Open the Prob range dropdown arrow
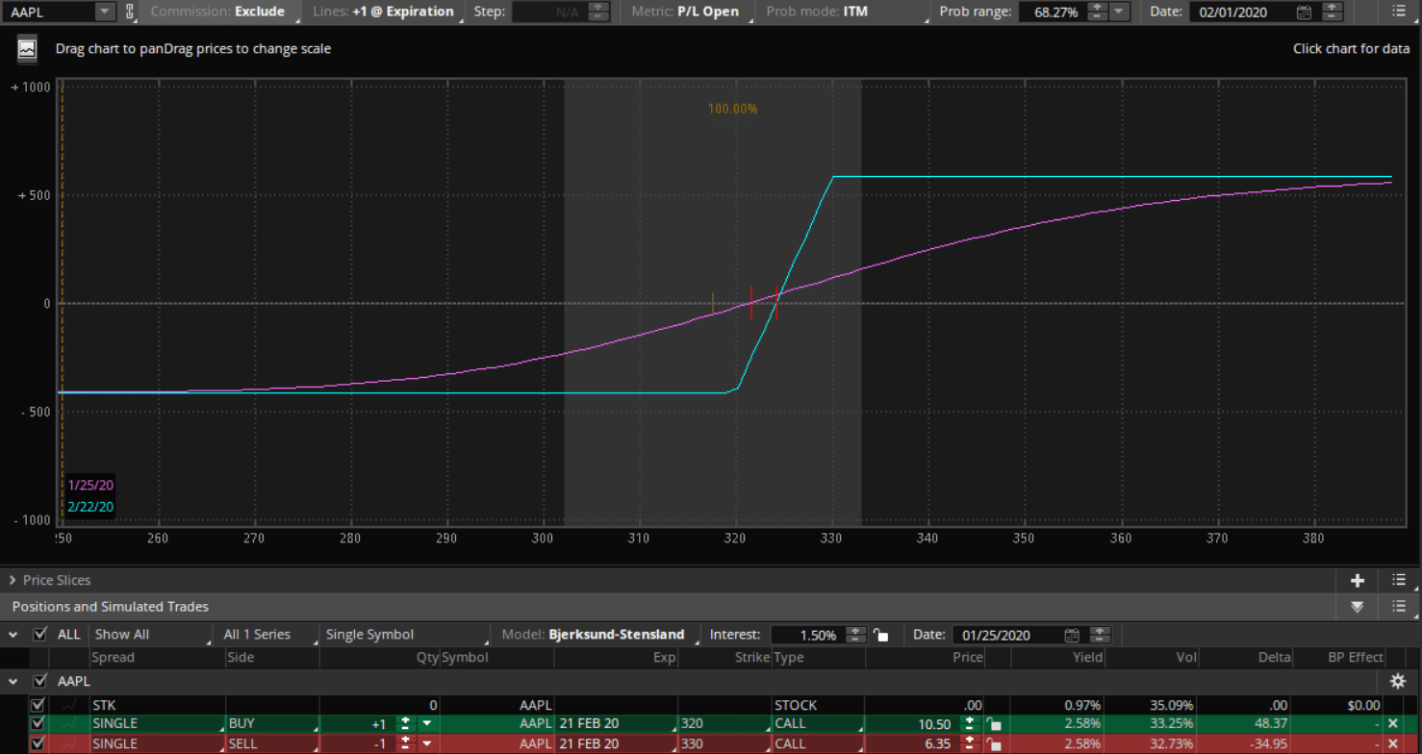 click(1119, 13)
